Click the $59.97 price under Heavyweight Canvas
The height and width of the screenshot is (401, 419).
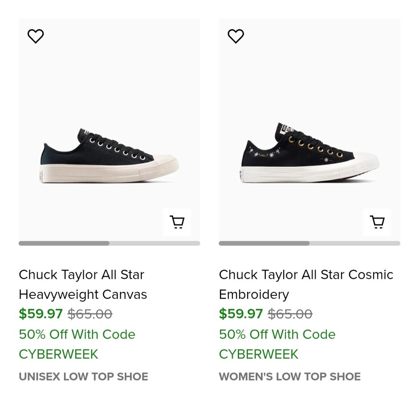[41, 314]
